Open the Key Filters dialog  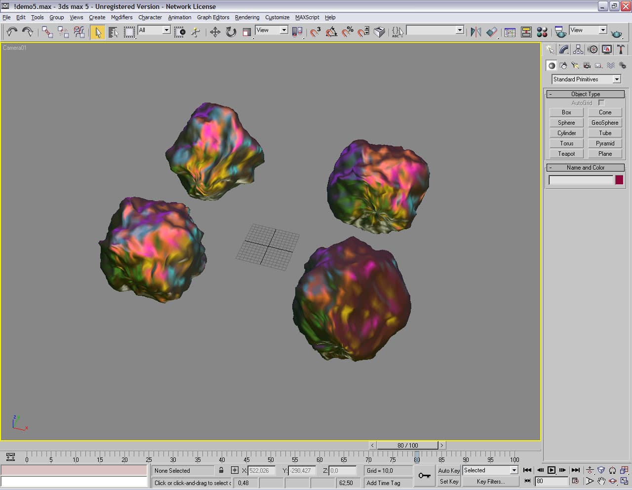click(490, 482)
